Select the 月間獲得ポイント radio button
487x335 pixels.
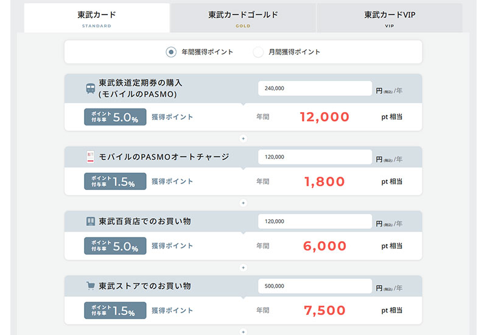[x=258, y=52]
